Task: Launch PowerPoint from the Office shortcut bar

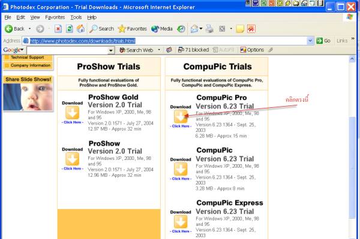Action: click(x=272, y=3)
